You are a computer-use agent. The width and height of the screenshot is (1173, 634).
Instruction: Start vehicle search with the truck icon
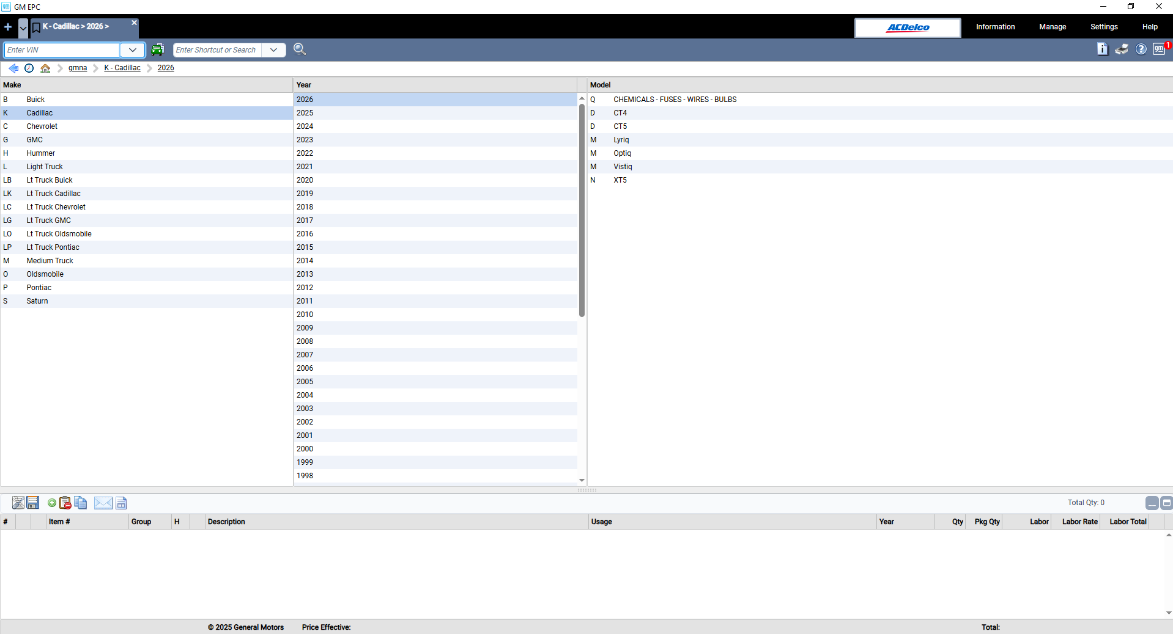(158, 49)
